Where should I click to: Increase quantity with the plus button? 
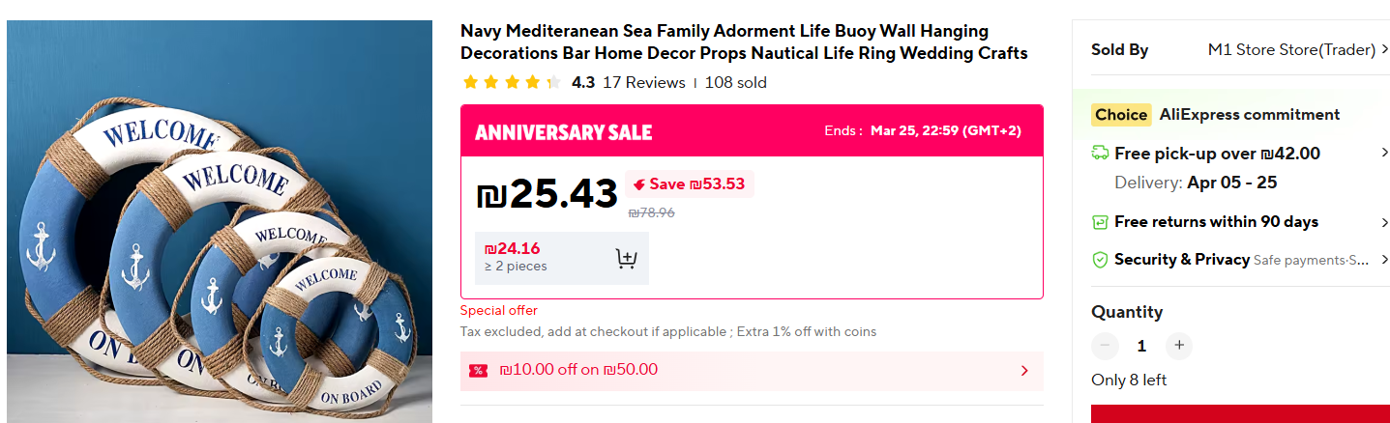coord(1177,346)
